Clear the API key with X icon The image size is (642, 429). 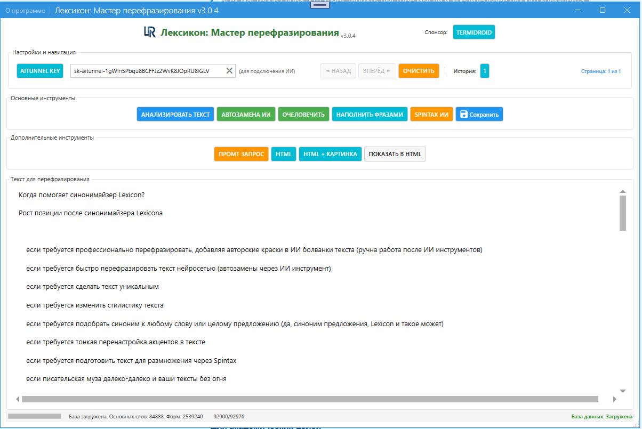pyautogui.click(x=229, y=71)
